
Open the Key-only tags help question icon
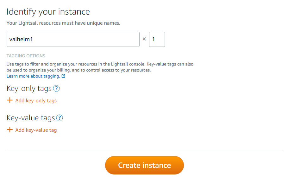tap(56, 89)
